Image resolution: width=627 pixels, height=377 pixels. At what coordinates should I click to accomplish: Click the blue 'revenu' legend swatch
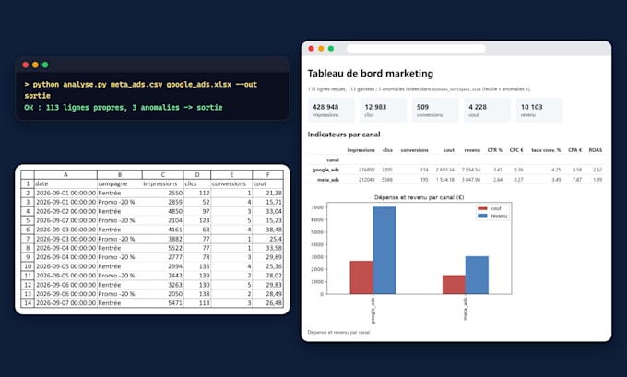pyautogui.click(x=482, y=216)
